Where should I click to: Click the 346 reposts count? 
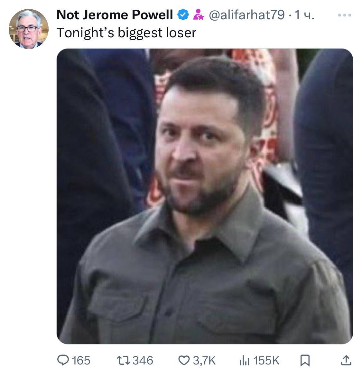[x=143, y=360]
